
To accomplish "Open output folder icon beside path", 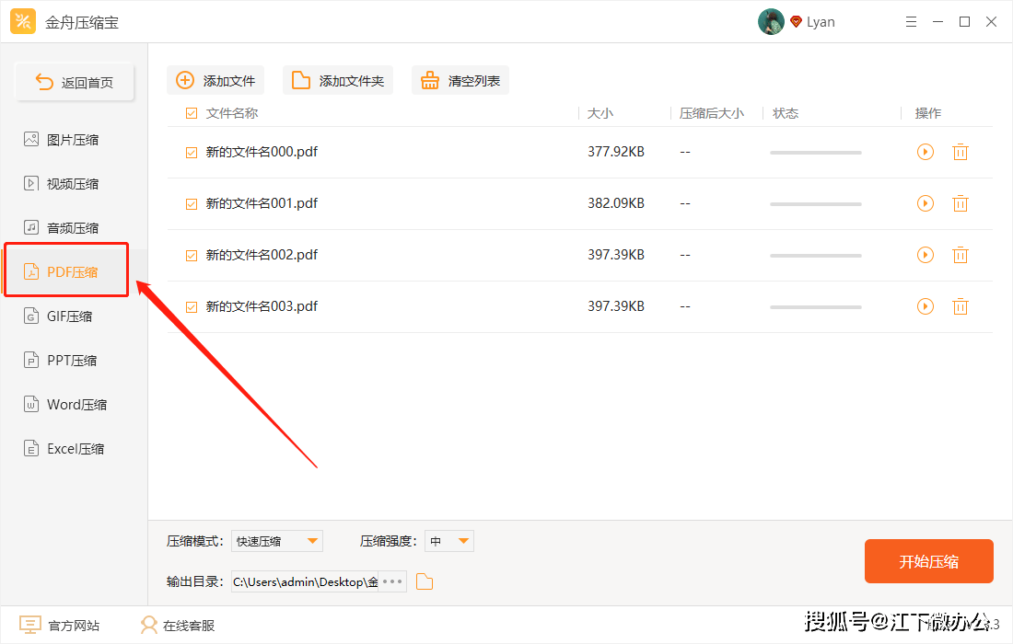I will (x=425, y=582).
